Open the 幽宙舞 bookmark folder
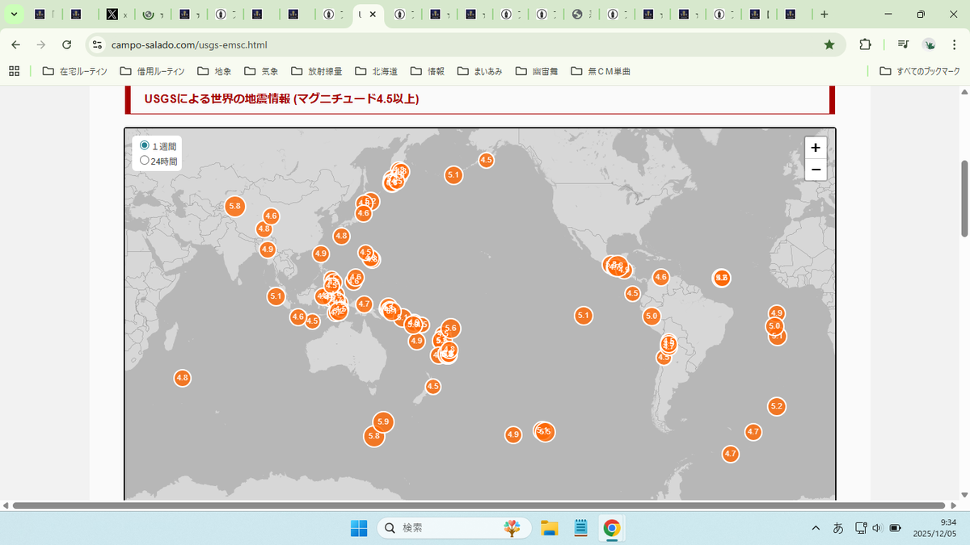This screenshot has height=545, width=970. (x=537, y=71)
